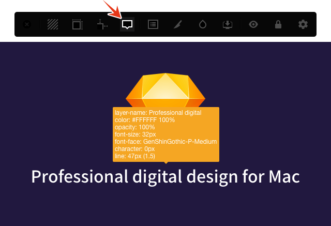The height and width of the screenshot is (226, 331).
Task: Close the Sketch Measure toolbar
Action: point(26,24)
